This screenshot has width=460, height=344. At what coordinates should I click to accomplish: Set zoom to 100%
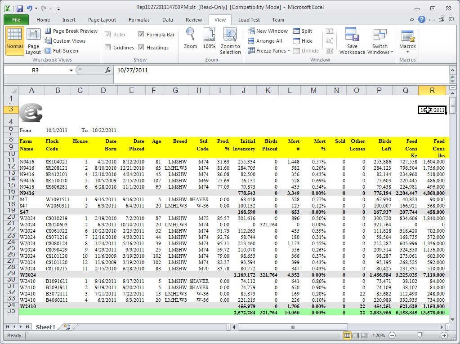coord(209,38)
